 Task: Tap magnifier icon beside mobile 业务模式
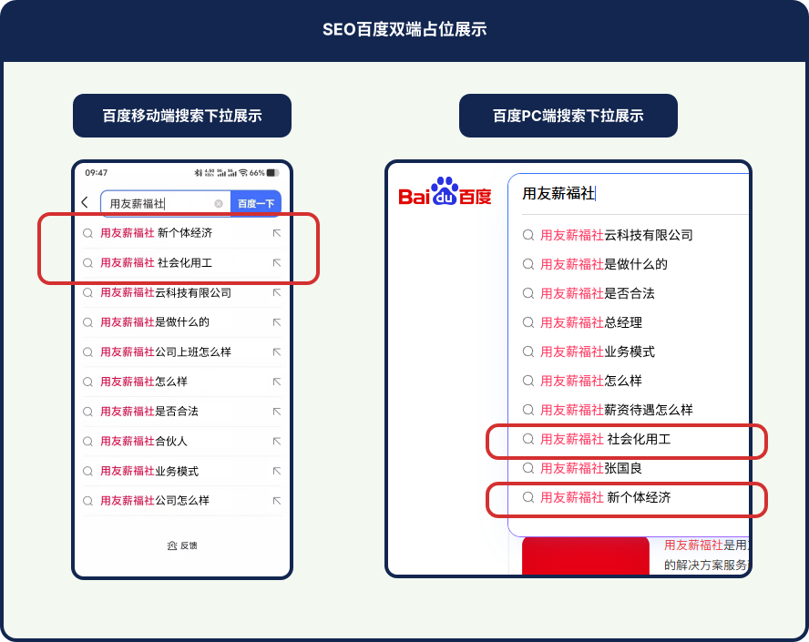[x=87, y=472]
